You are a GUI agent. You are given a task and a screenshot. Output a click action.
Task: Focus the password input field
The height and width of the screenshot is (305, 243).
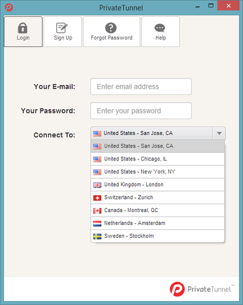pos(141,111)
